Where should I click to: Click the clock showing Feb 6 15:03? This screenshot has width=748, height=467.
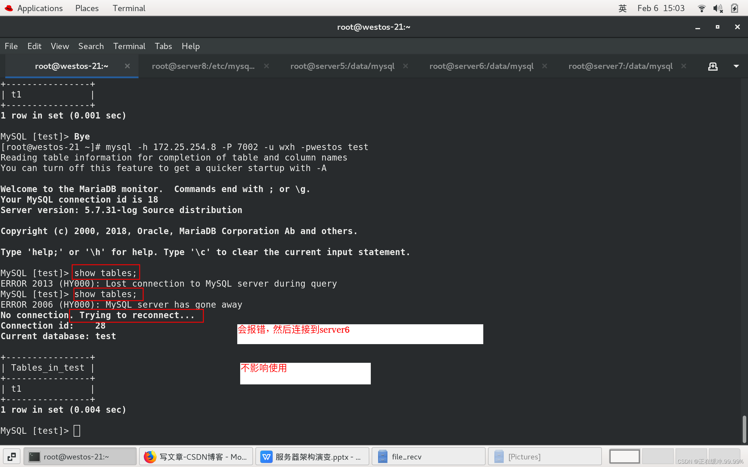[x=661, y=8]
